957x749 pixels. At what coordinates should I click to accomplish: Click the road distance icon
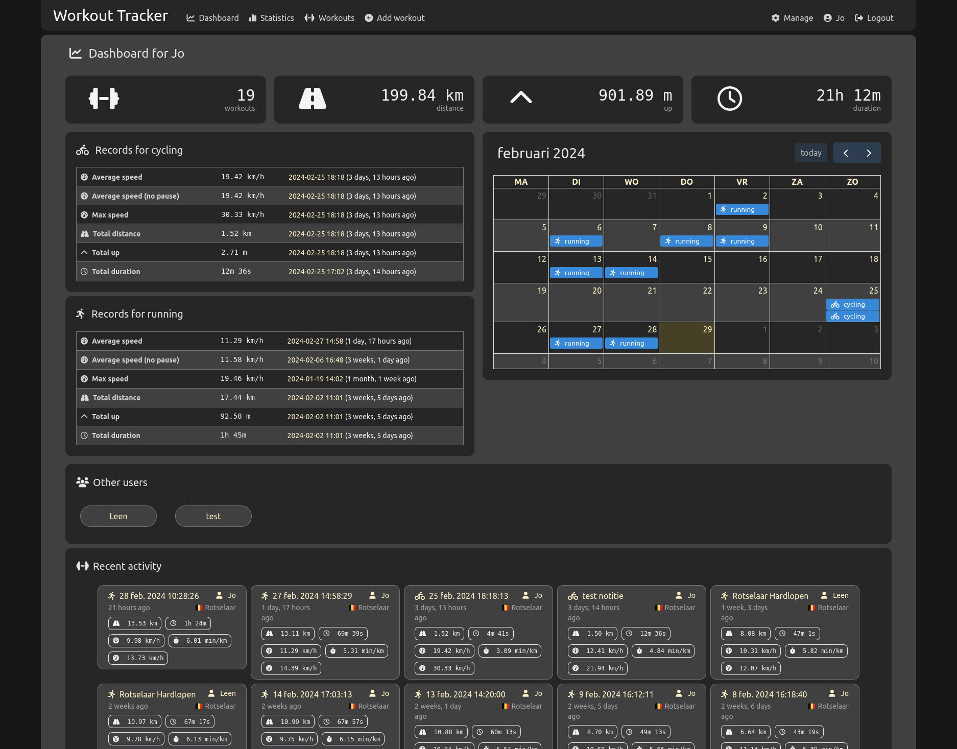tap(313, 99)
